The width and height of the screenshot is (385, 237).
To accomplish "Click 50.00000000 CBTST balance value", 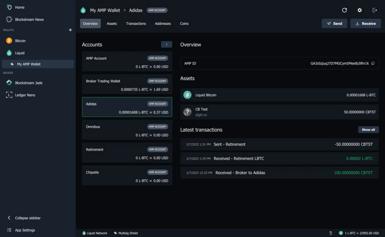I will point(360,112).
